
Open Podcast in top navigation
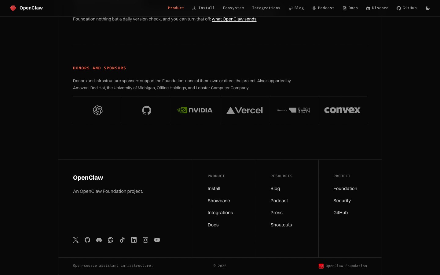[x=323, y=8]
